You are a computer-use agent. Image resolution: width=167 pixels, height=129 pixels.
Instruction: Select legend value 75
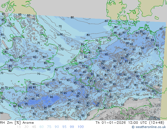point(49,127)
